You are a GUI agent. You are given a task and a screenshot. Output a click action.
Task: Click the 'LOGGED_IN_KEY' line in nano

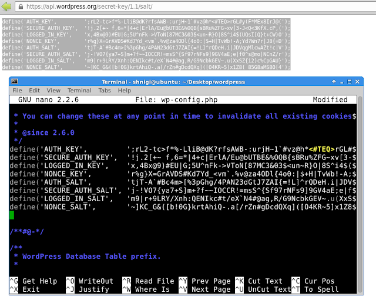tap(183, 166)
